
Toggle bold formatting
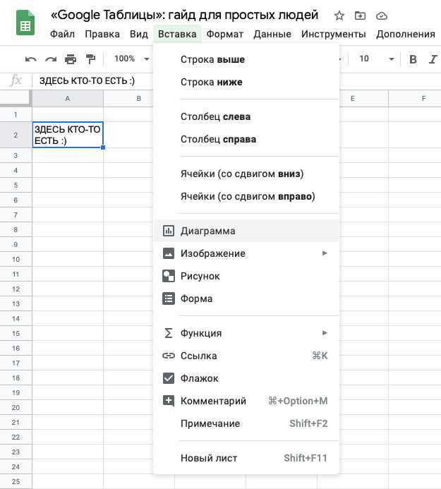coord(413,59)
